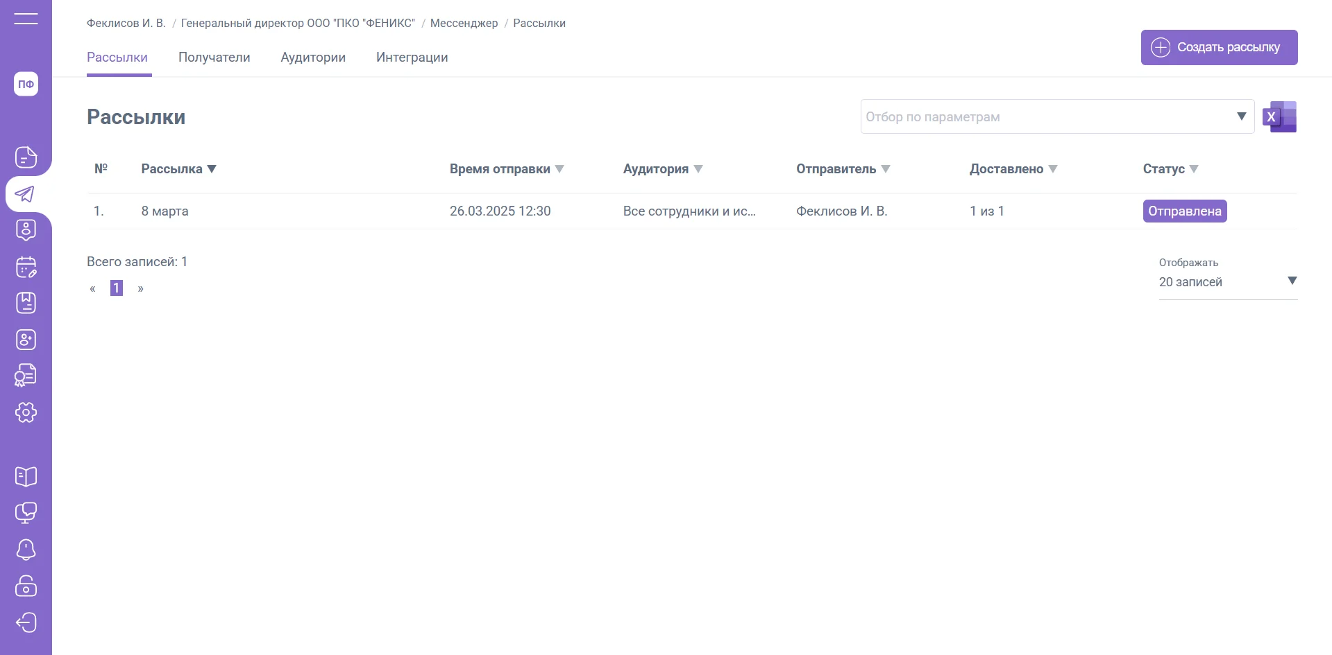The image size is (1332, 655).
Task: Click the logout arrow icon
Action: click(26, 622)
